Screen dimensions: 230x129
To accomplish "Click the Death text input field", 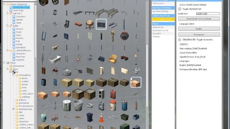I will coord(208,14).
